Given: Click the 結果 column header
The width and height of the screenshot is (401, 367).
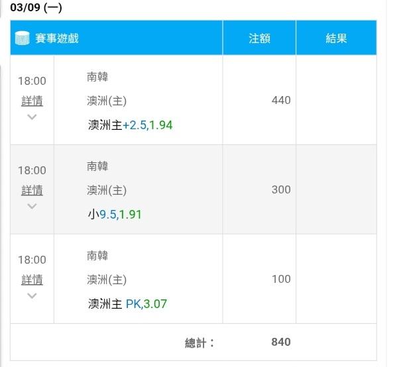Looking at the screenshot, I should coord(336,38).
